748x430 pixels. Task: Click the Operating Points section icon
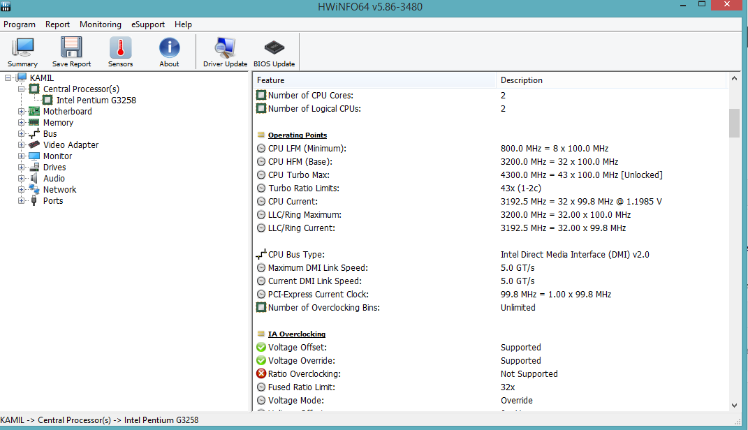261,135
